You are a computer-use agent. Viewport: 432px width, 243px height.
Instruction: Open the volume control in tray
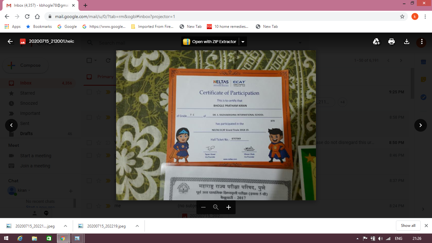(x=380, y=239)
